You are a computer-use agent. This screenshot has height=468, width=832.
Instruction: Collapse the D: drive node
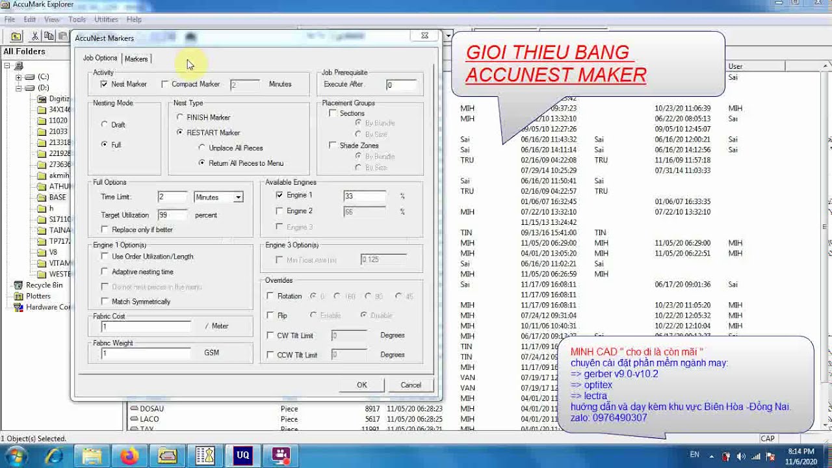coord(18,88)
